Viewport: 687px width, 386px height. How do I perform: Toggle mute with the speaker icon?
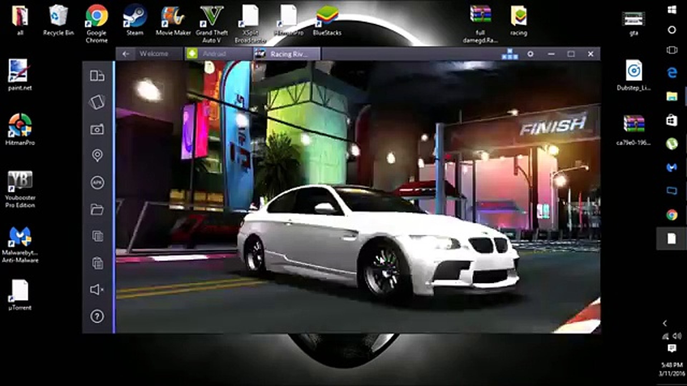97,289
